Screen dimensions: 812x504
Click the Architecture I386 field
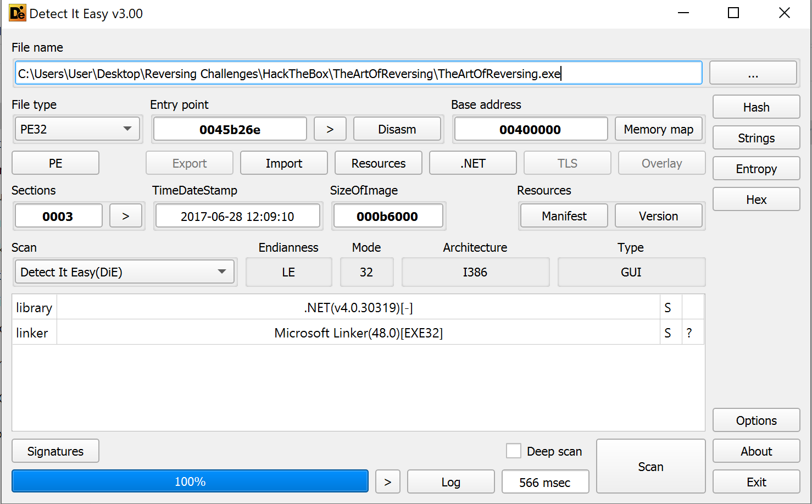point(475,272)
